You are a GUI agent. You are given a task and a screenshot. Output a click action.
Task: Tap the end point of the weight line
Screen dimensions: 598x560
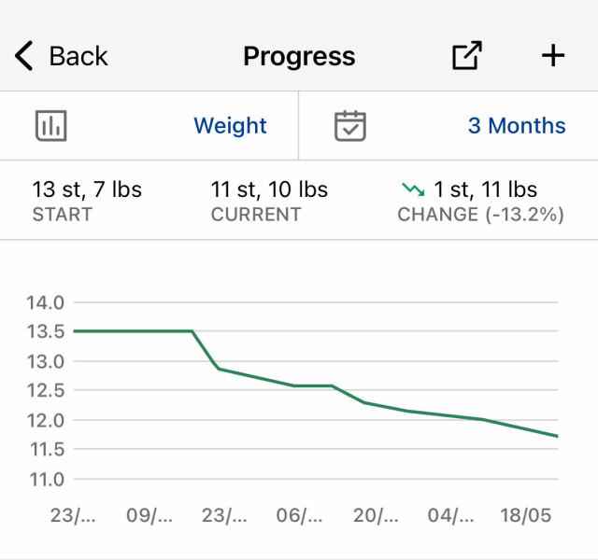[x=557, y=436]
